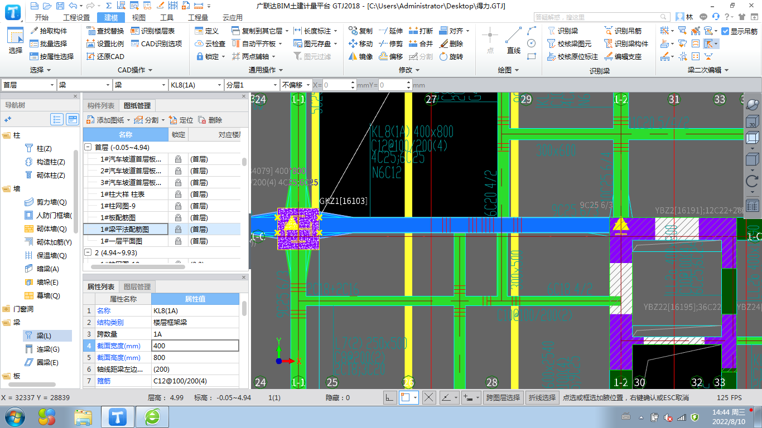Click 跨图层选择 button

504,397
